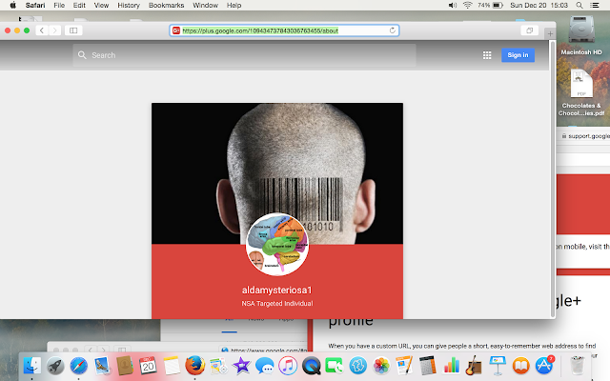Screen dimensions: 610x381
Task: Click the NSA Targeted Individual tagline
Action: coord(277,303)
